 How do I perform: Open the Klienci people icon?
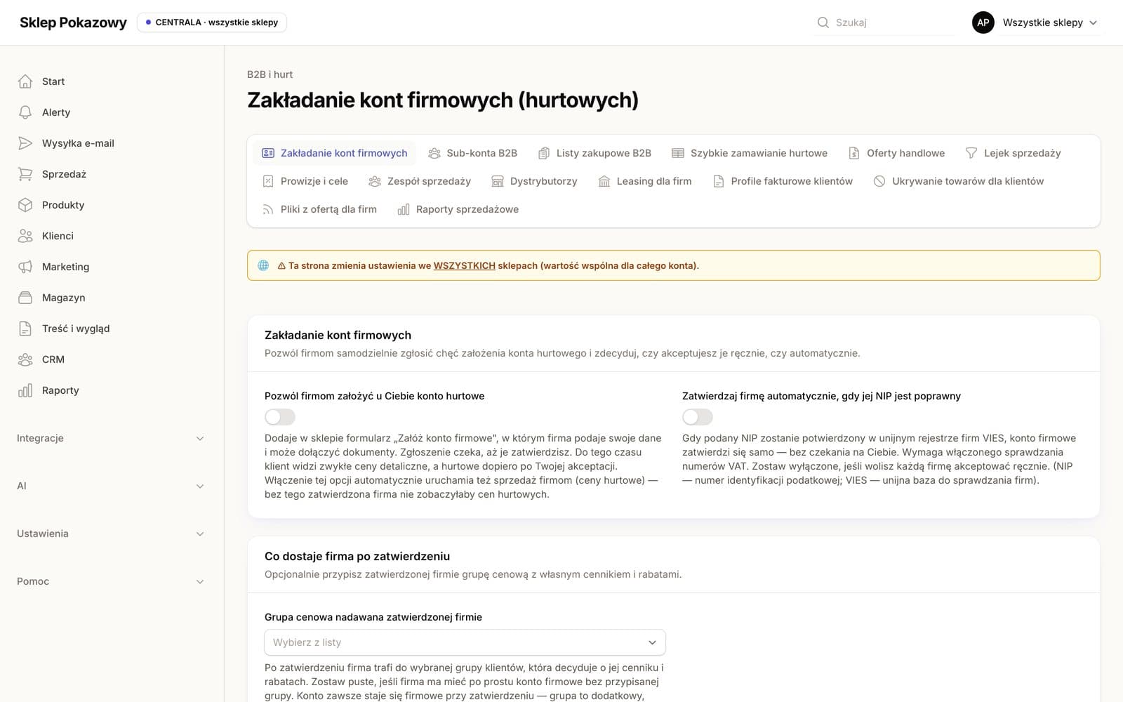[25, 236]
